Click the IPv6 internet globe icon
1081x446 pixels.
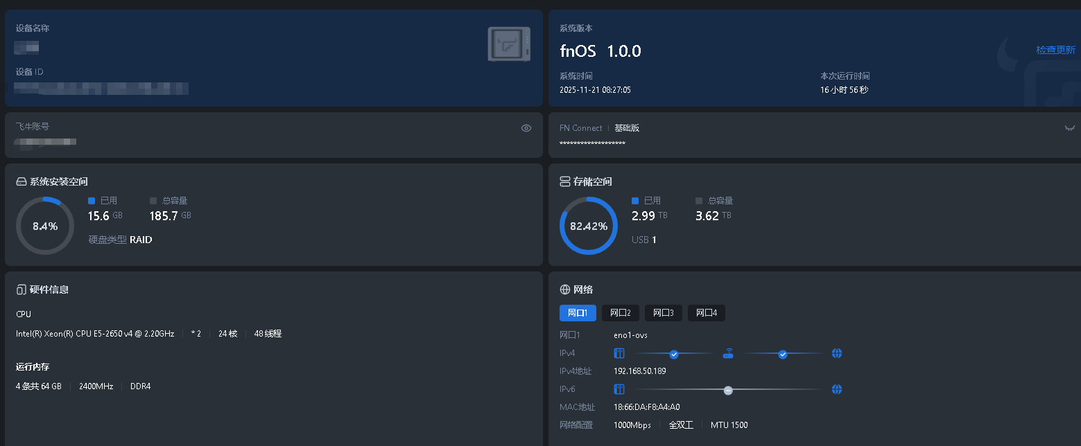(x=837, y=389)
